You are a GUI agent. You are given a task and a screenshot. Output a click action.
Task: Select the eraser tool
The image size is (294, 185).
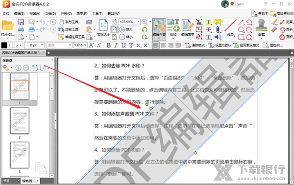[x=274, y=29]
